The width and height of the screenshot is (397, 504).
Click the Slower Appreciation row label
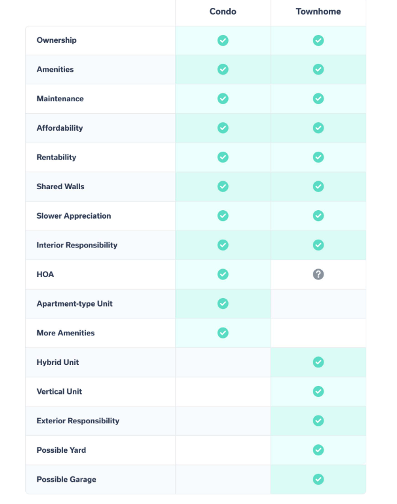(x=73, y=216)
